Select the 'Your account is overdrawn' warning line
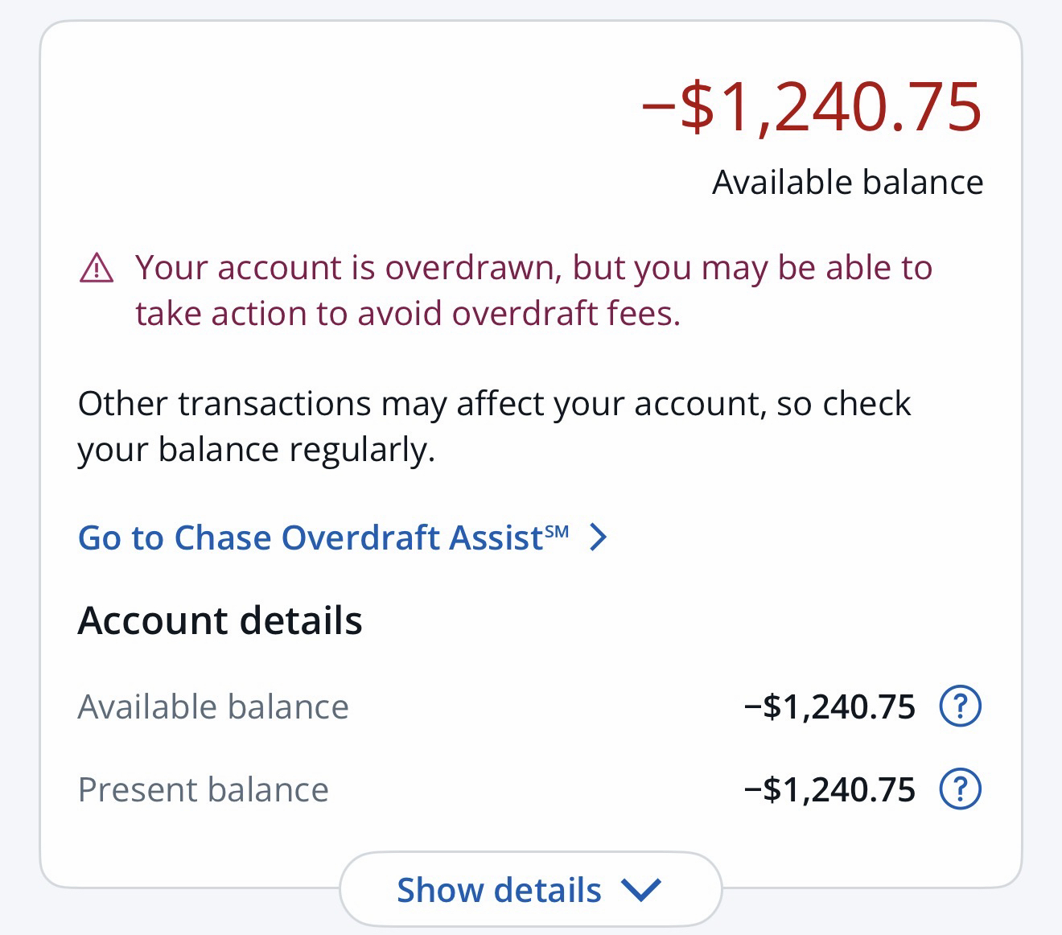The width and height of the screenshot is (1062, 935). pyautogui.click(x=533, y=268)
